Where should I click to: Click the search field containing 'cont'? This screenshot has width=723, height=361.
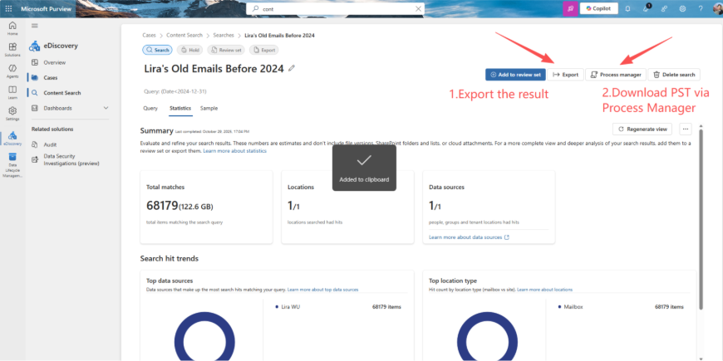[x=335, y=9]
